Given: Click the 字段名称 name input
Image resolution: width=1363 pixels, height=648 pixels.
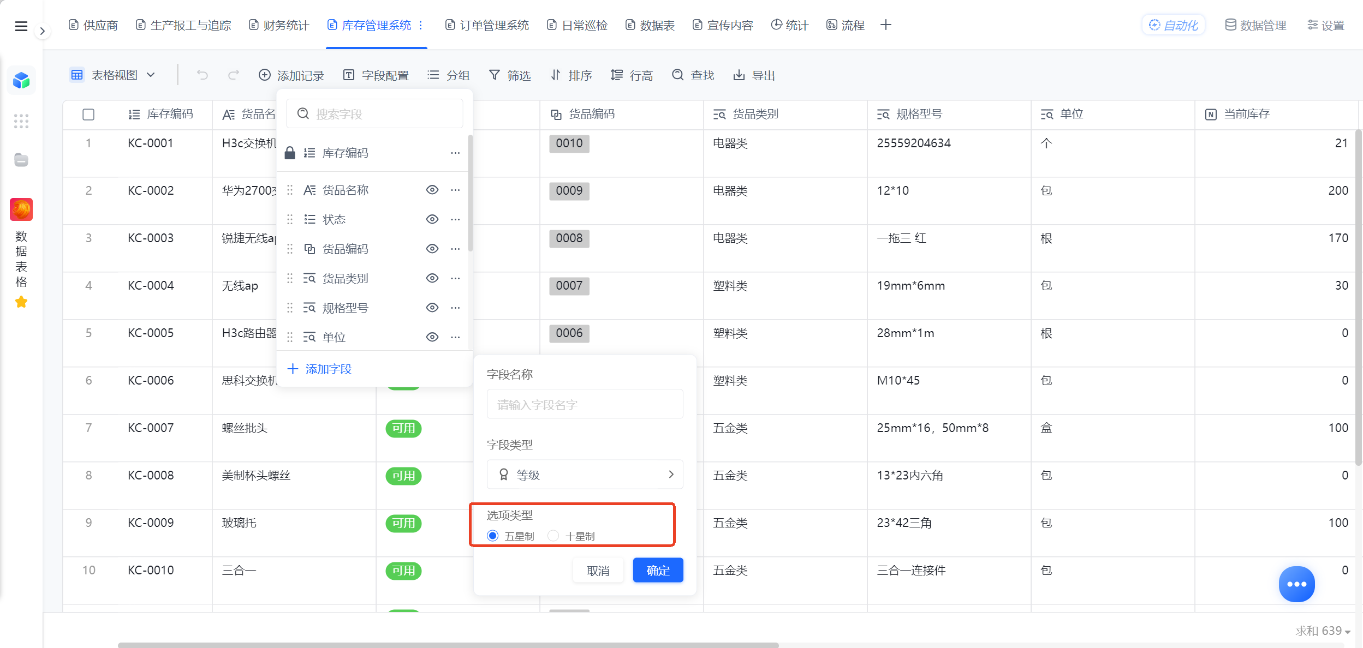Looking at the screenshot, I should click(585, 405).
